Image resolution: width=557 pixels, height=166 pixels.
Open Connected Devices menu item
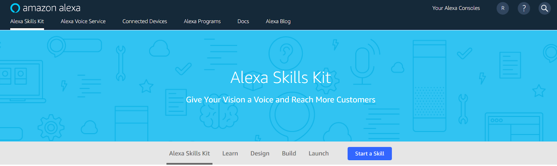[x=145, y=21]
